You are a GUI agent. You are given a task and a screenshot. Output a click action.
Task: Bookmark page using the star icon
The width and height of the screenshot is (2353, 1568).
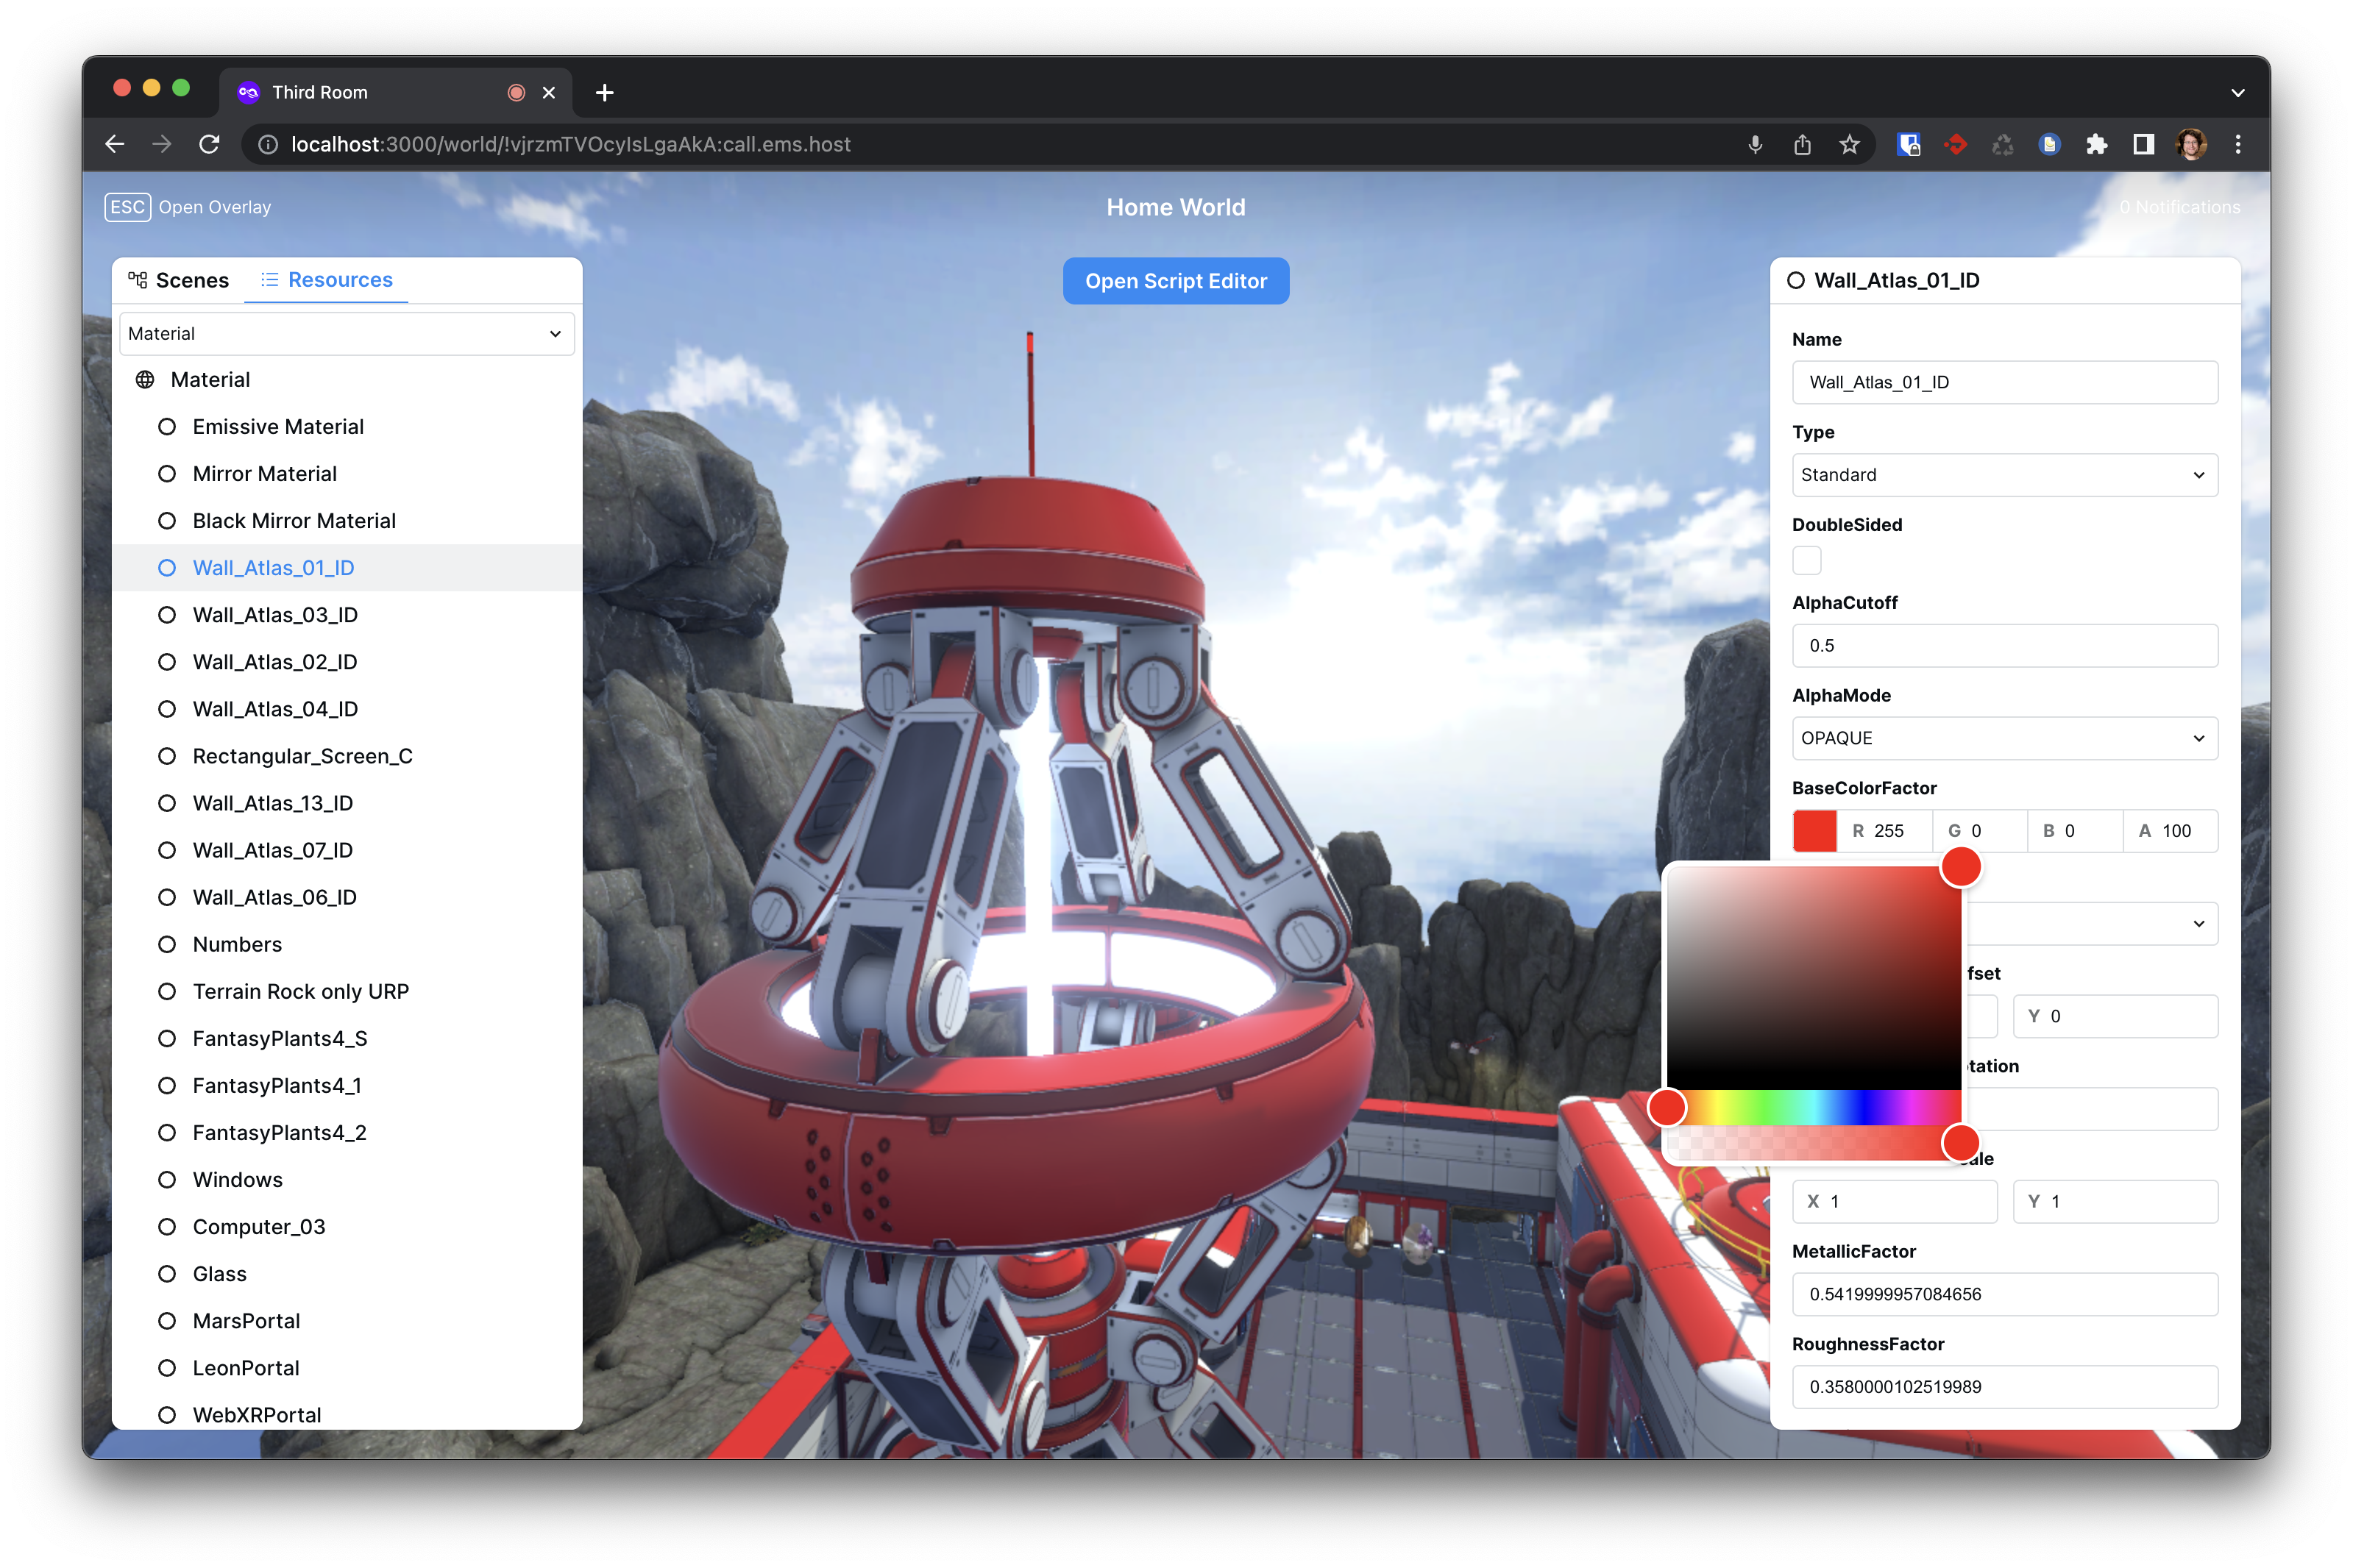[1849, 144]
